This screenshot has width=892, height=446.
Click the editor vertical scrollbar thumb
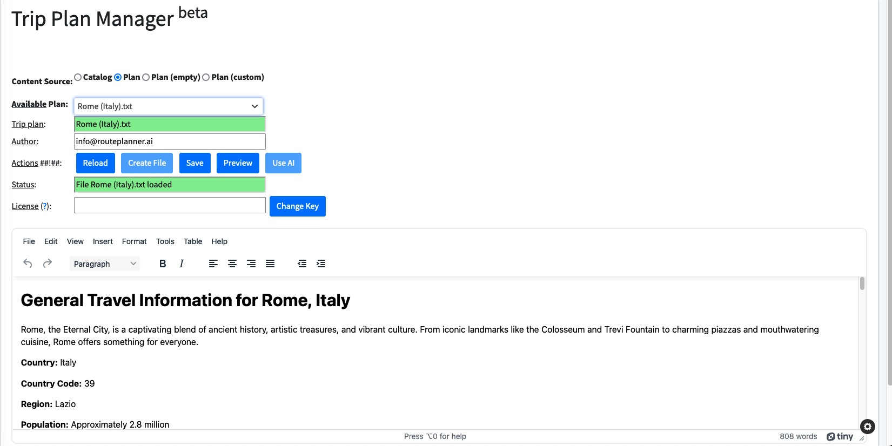[x=862, y=283]
